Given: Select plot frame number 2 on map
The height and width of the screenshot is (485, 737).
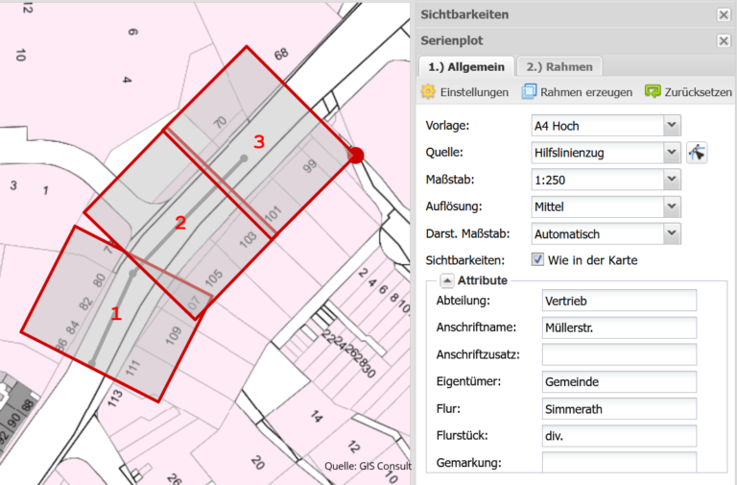Looking at the screenshot, I should [179, 224].
